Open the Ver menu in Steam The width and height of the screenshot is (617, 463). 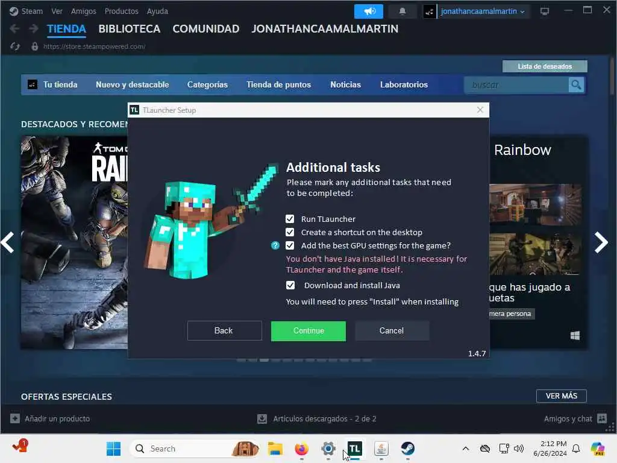tap(57, 11)
